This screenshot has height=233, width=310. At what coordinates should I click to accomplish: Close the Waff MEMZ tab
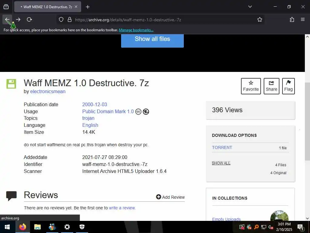(76, 7)
